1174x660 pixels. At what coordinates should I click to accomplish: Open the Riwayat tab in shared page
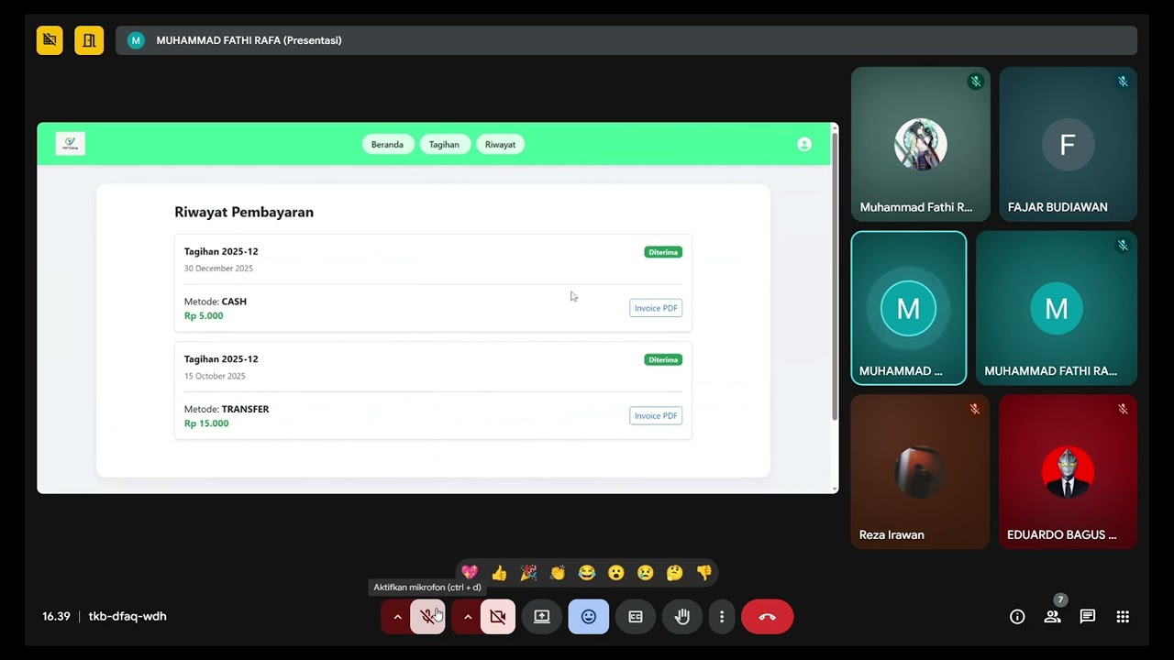[x=500, y=144]
